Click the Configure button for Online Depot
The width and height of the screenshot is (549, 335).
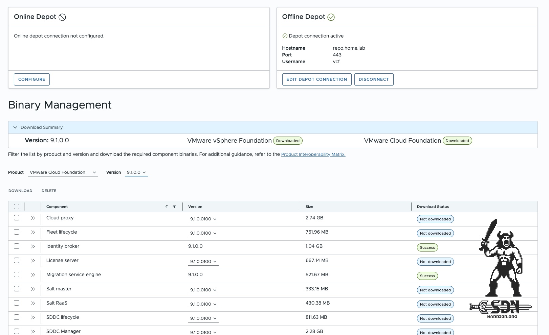click(32, 79)
